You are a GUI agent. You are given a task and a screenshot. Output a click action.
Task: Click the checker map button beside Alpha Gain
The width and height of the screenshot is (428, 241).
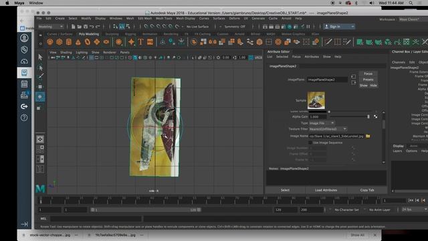[376, 116]
